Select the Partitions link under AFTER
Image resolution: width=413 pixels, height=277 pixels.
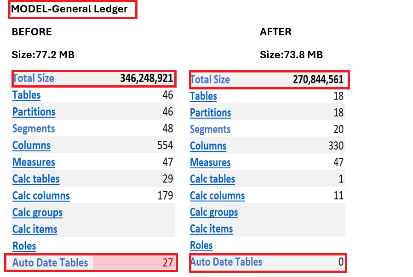tap(211, 112)
